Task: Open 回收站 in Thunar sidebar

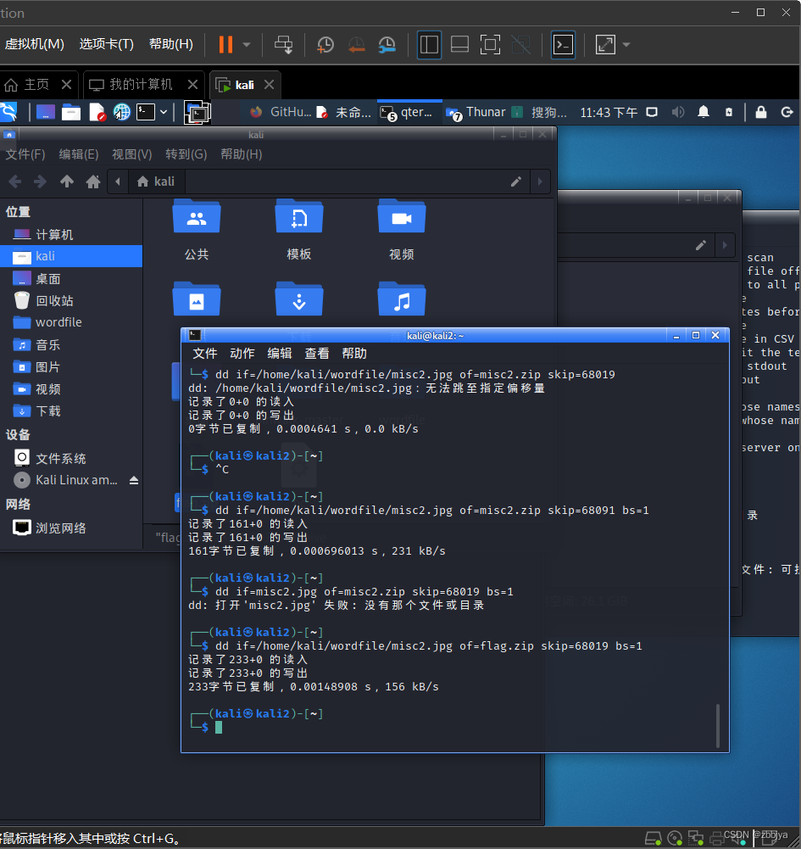Action: (x=71, y=300)
